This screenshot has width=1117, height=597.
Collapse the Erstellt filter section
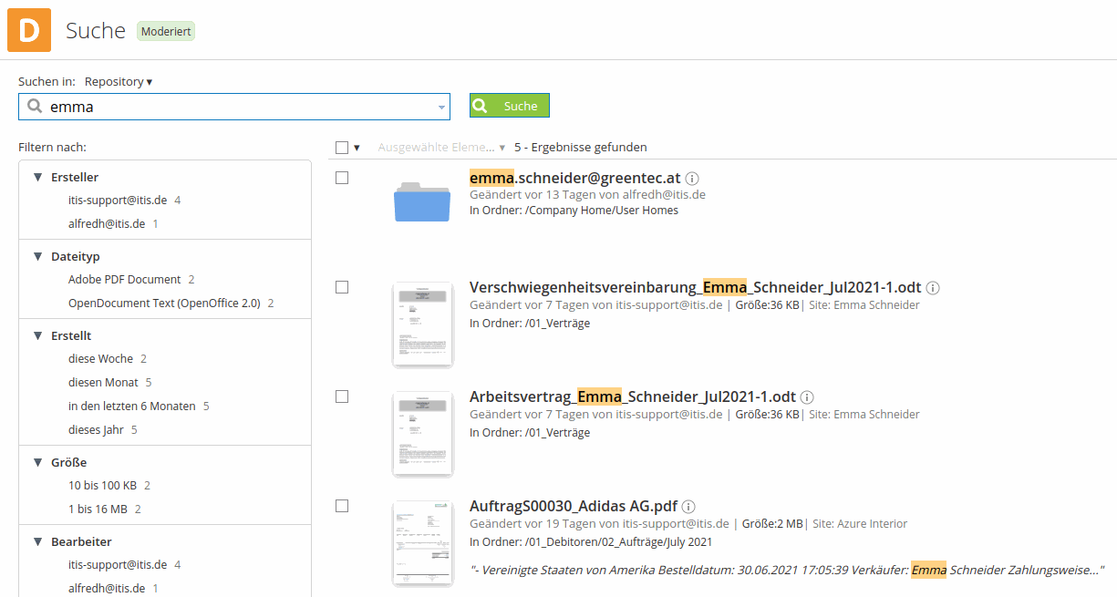coord(37,336)
